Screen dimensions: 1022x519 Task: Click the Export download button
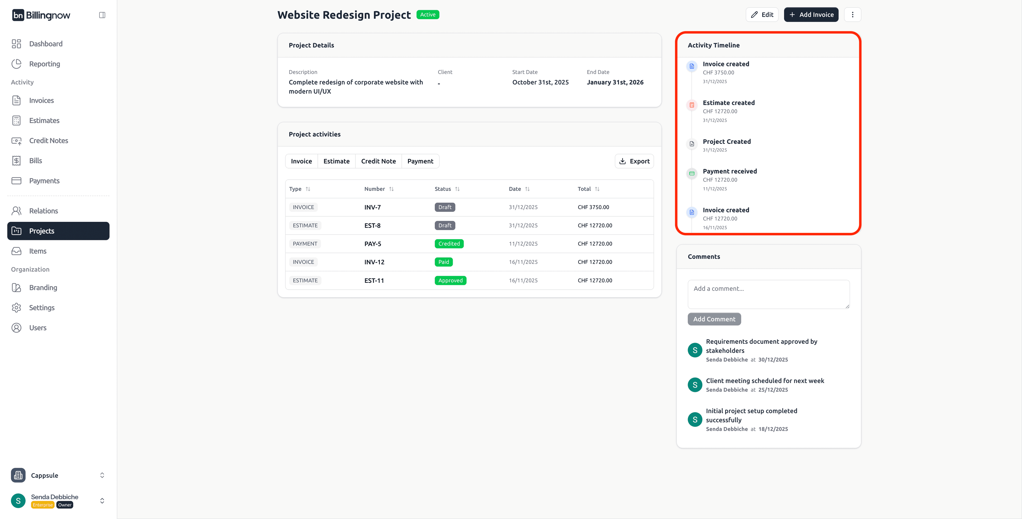[634, 161]
